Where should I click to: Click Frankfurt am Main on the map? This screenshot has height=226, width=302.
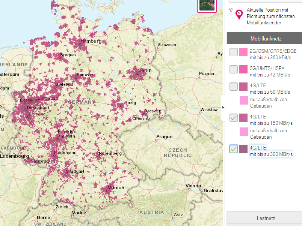coord(67,134)
